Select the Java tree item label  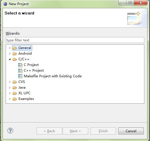pos(22,87)
